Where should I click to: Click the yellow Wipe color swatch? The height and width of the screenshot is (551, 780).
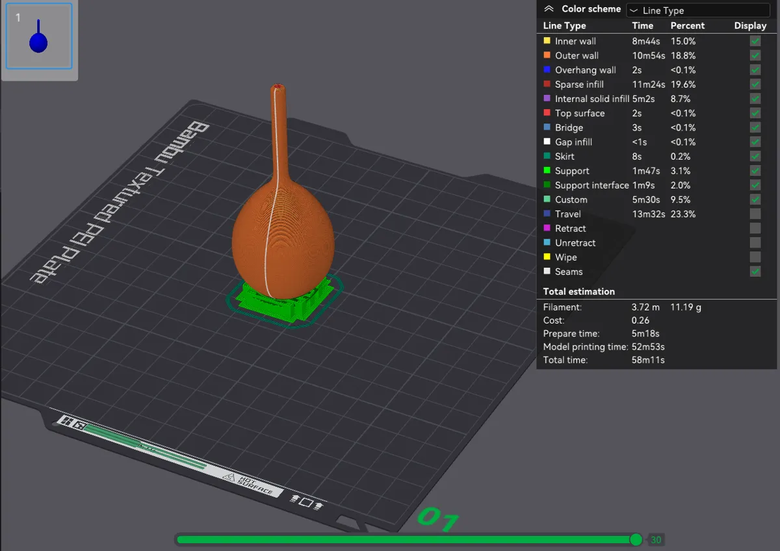tap(547, 257)
